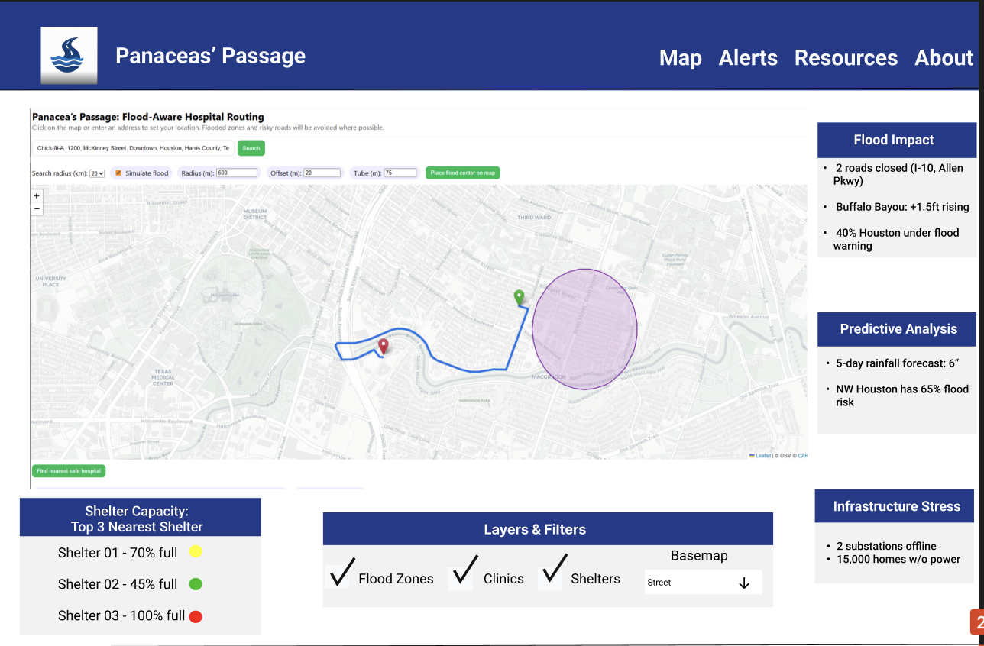Open Resources in navigation

point(846,58)
